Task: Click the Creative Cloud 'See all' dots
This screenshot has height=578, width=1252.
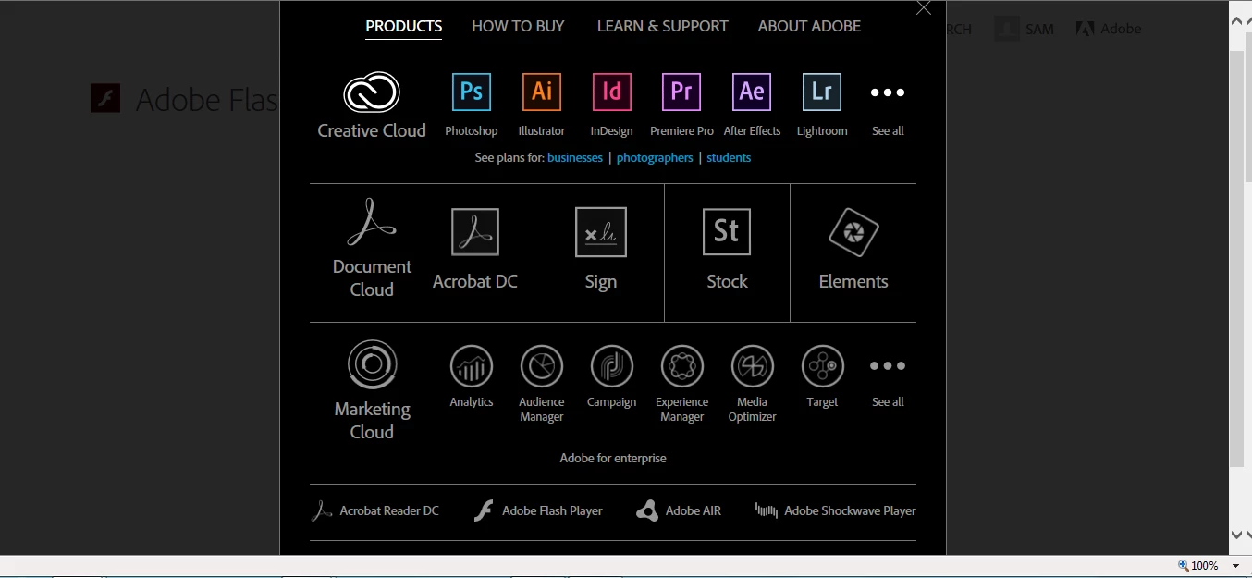Action: [x=888, y=92]
